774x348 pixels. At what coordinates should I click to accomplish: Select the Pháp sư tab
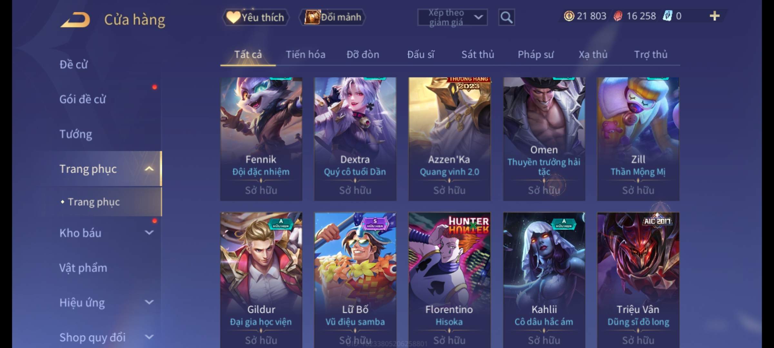(x=536, y=54)
